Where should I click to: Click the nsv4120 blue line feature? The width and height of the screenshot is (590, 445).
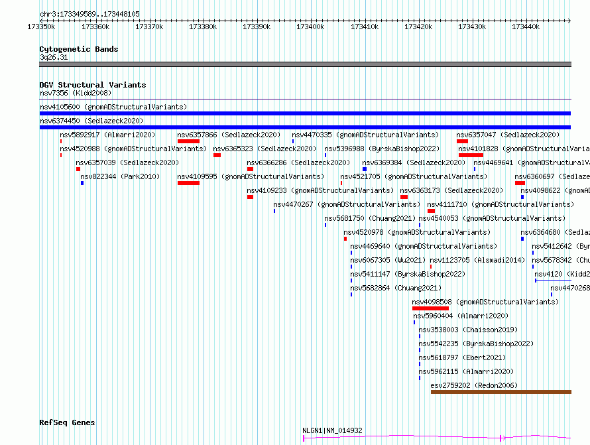(x=553, y=281)
